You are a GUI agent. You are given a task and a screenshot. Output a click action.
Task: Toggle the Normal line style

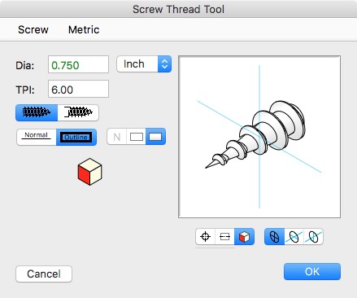(37, 137)
